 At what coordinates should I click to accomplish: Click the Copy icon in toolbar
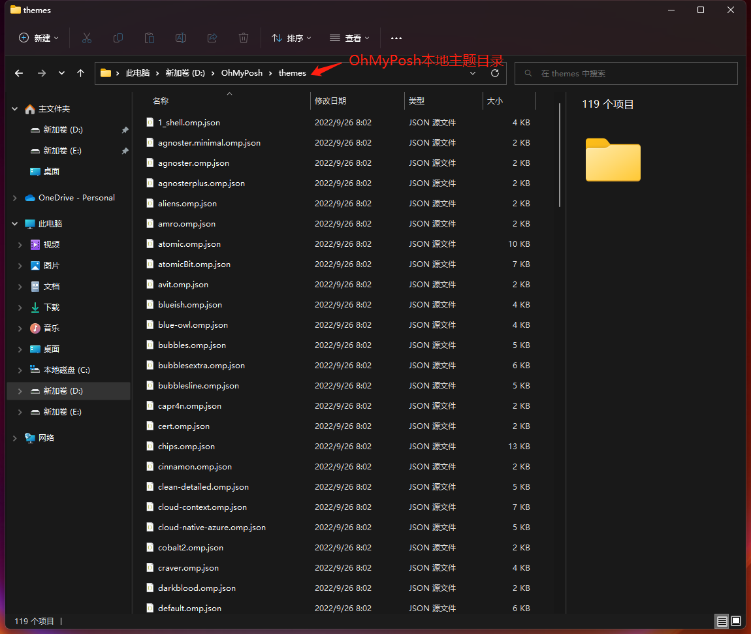pyautogui.click(x=118, y=38)
